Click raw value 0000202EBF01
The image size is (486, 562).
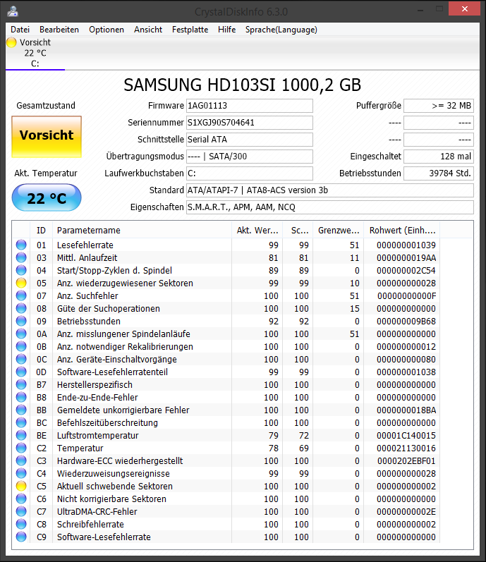[406, 461]
